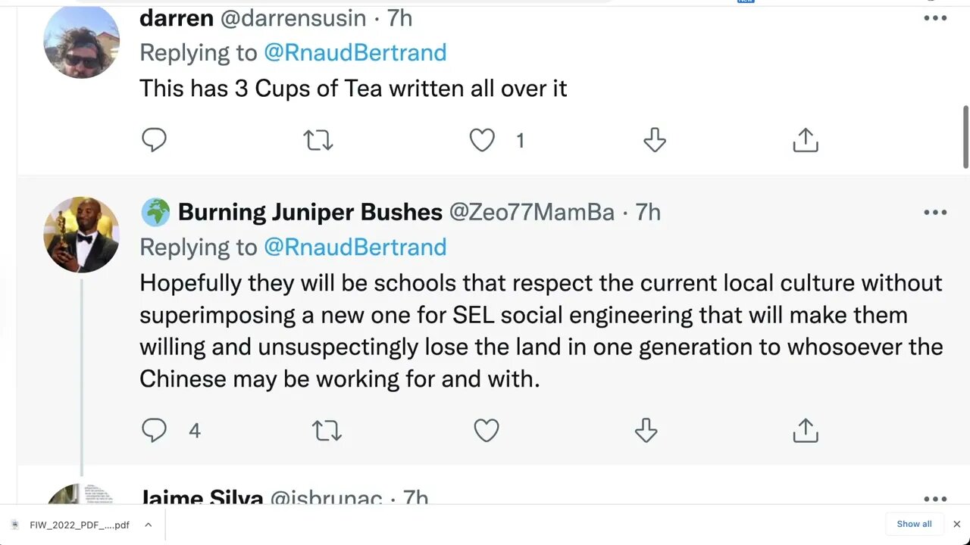Open FIW_2022 PDF download menu chevron
Image resolution: width=970 pixels, height=545 pixels.
pyautogui.click(x=149, y=525)
